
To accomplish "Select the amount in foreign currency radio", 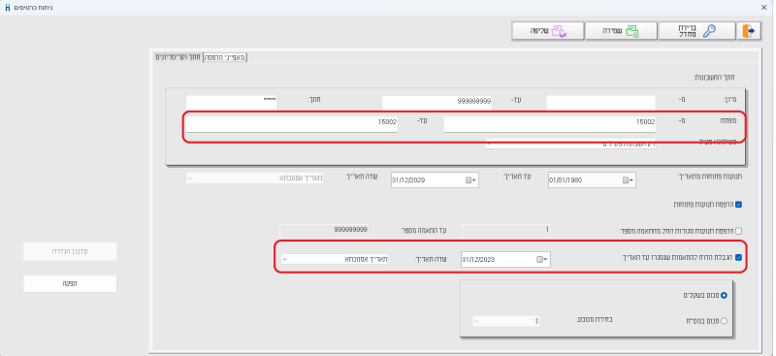I will (724, 321).
